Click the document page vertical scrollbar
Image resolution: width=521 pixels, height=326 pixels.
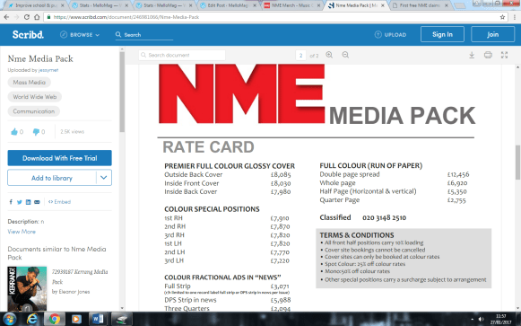click(517, 163)
